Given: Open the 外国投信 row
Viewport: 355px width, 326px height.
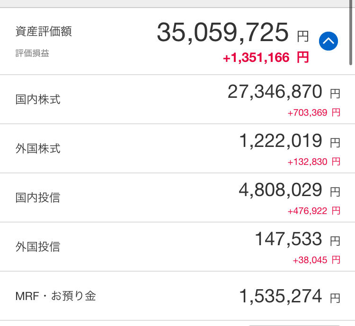Looking at the screenshot, I should click(177, 247).
